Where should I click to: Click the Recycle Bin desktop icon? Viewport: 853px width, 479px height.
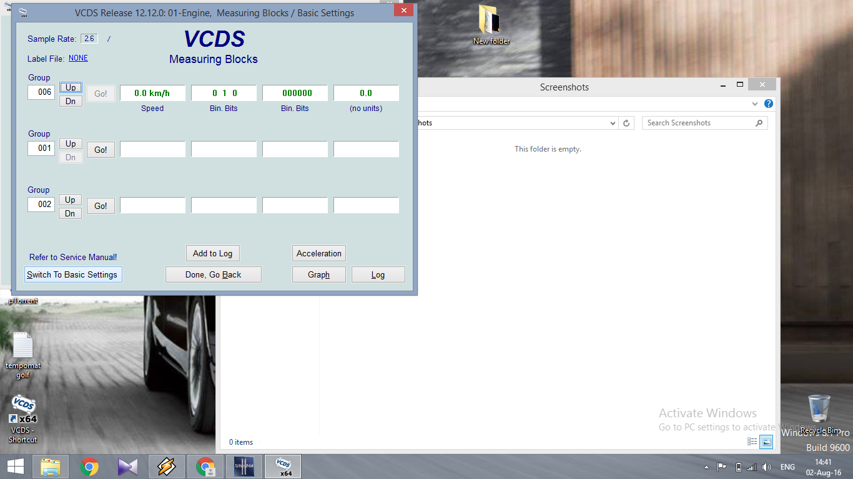point(819,412)
